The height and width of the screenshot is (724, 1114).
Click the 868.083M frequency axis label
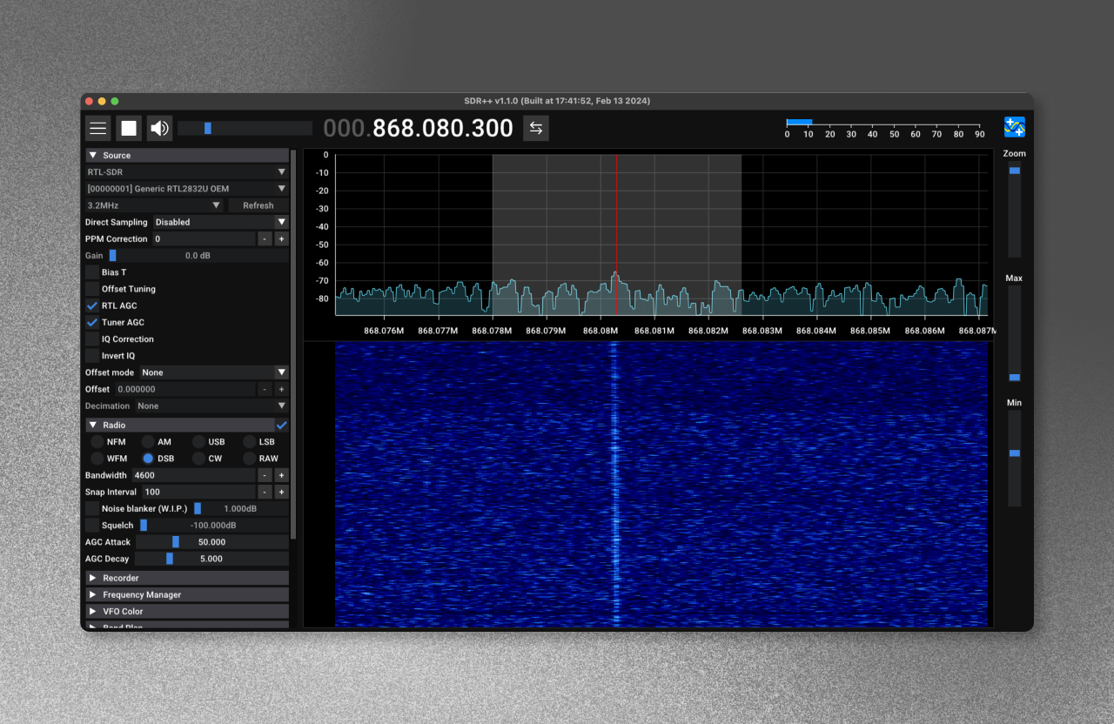click(762, 331)
